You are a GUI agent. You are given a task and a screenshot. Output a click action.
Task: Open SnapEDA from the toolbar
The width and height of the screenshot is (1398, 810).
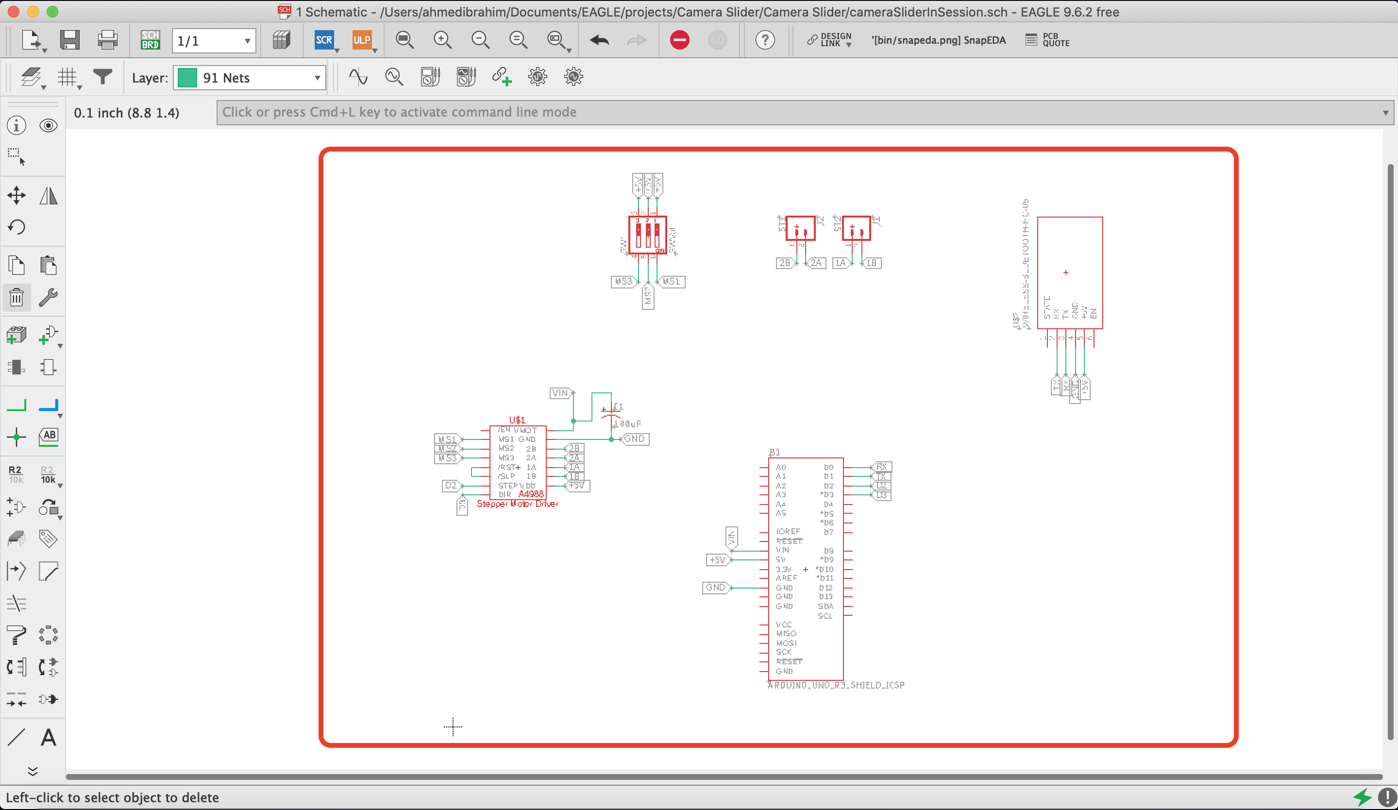938,40
